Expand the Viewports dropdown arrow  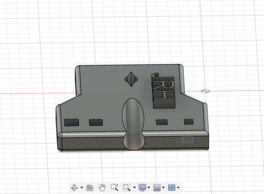[x=178, y=187]
